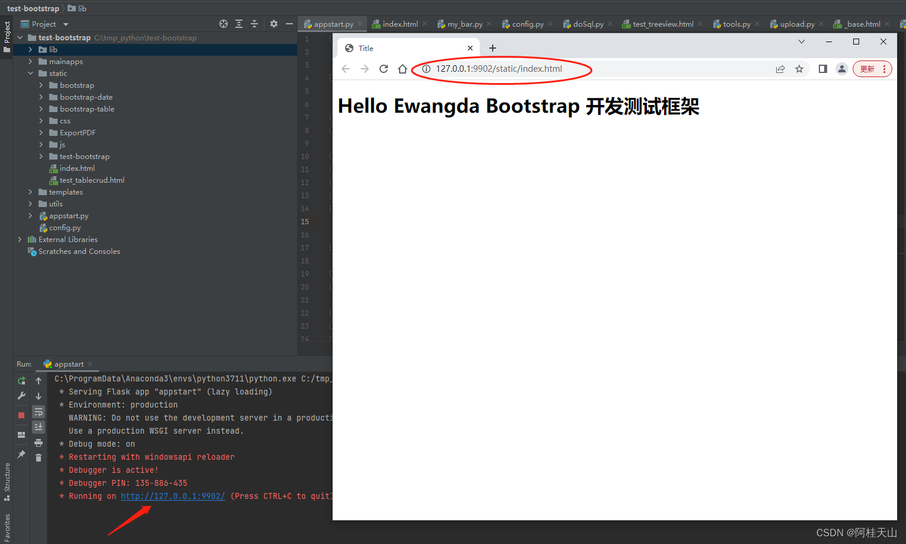Reload the page in the browser
The image size is (906, 544).
pos(383,68)
